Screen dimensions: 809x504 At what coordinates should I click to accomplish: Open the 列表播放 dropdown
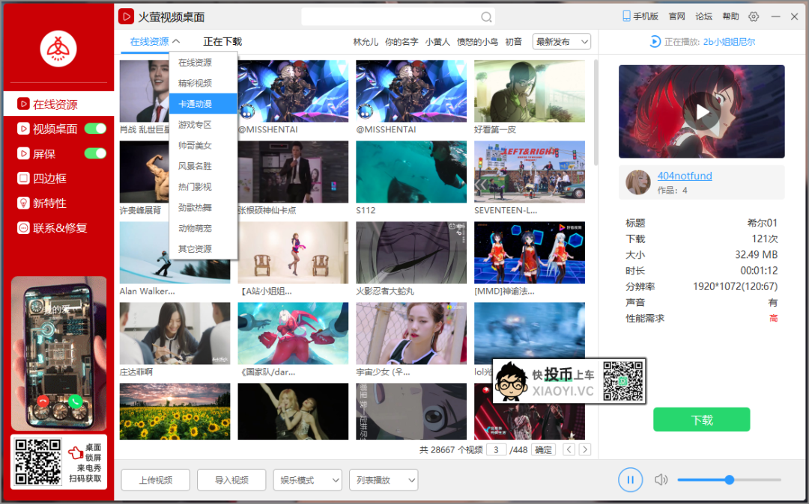click(384, 479)
